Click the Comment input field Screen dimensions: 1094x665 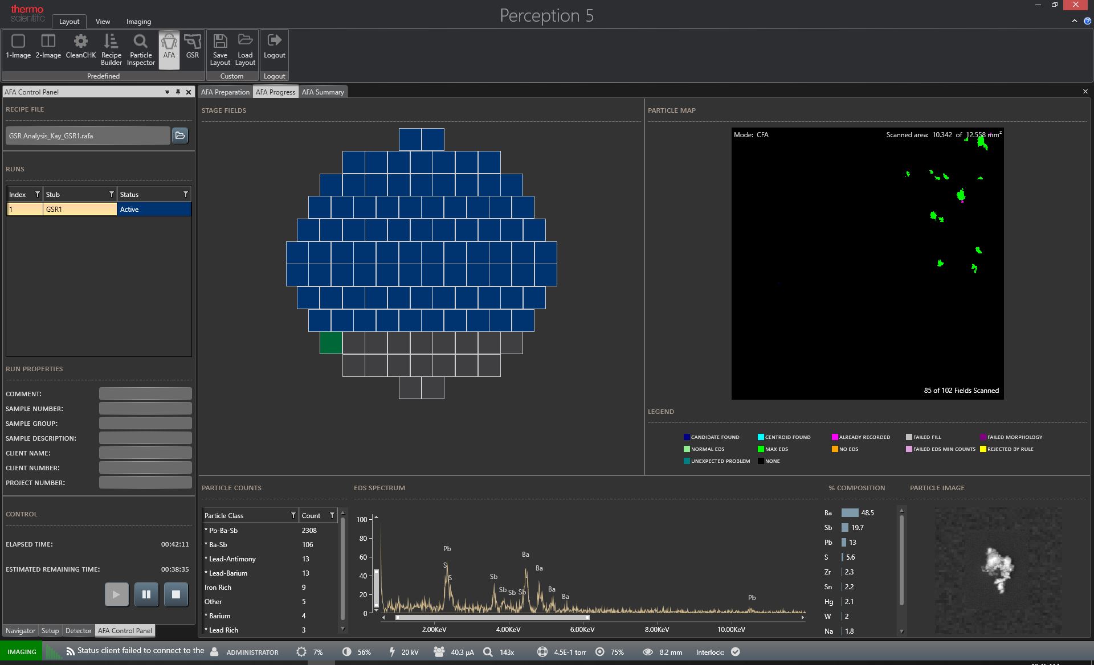145,394
